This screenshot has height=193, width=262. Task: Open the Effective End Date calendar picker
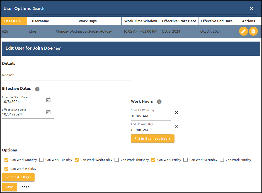click(x=48, y=112)
